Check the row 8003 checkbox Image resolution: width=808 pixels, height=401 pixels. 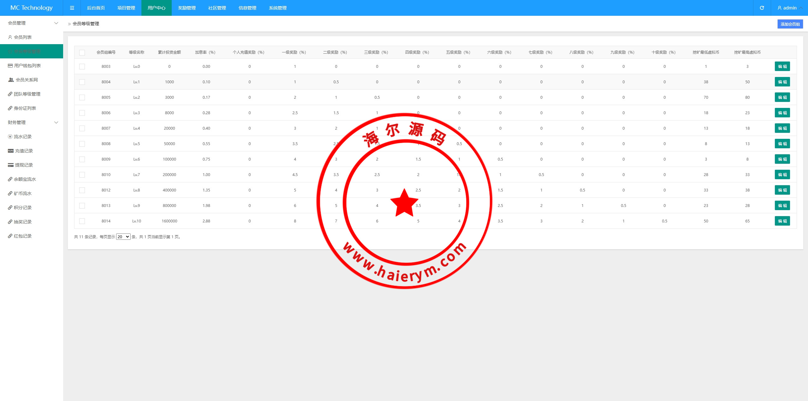click(82, 67)
